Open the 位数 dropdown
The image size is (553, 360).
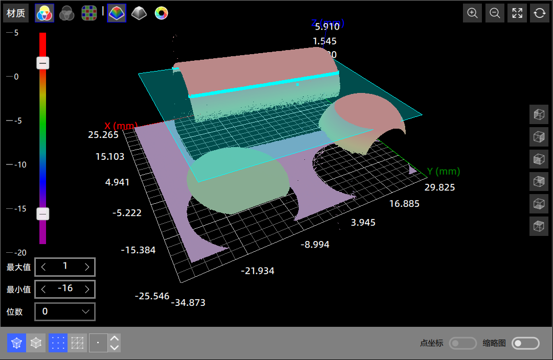click(65, 311)
